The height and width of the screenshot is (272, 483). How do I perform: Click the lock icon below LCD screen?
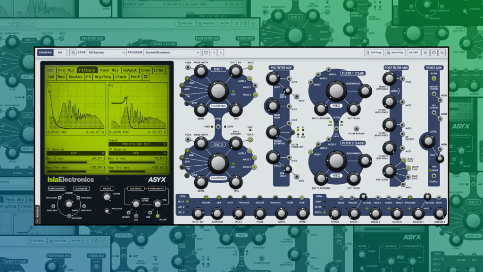click(x=107, y=178)
